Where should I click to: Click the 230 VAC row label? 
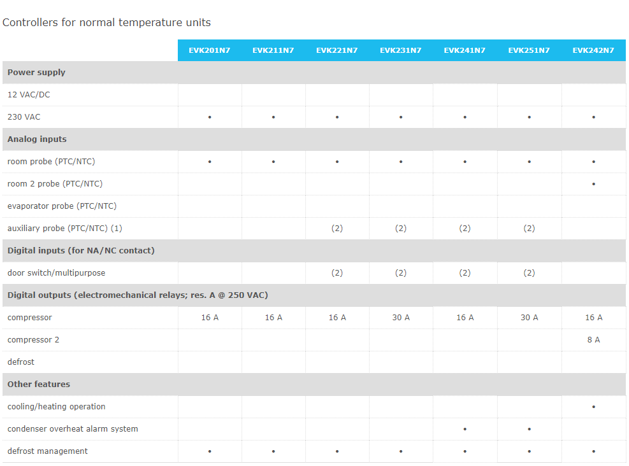pyautogui.click(x=24, y=117)
